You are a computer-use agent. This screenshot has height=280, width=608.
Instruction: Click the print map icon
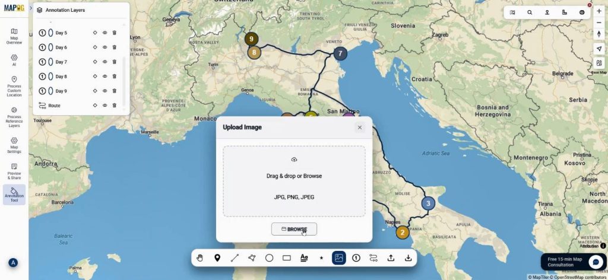click(582, 12)
